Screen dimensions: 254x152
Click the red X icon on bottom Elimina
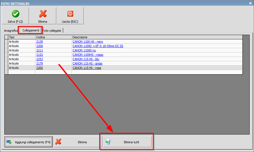point(58,142)
